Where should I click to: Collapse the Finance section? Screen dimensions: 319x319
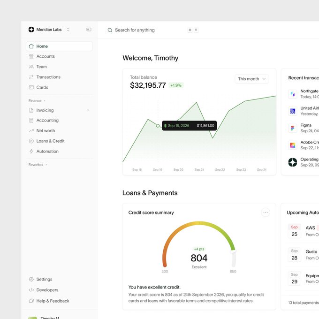point(37,101)
